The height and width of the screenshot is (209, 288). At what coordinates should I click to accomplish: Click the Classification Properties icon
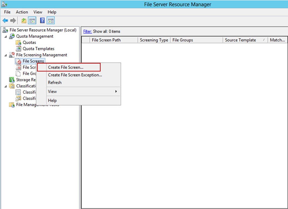tap(18, 92)
